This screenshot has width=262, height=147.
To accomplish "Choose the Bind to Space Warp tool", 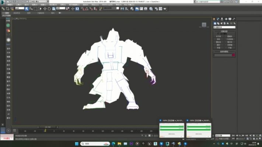I will pyautogui.click(x=12, y=9).
